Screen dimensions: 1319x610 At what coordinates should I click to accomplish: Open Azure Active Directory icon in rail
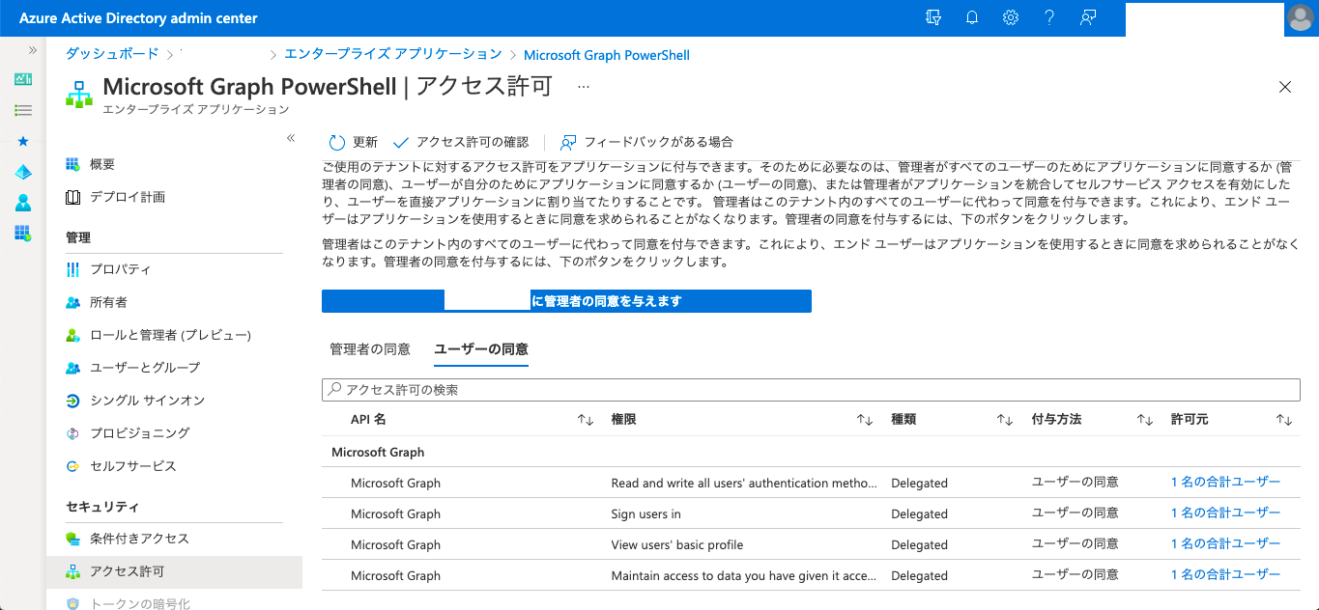[23, 172]
